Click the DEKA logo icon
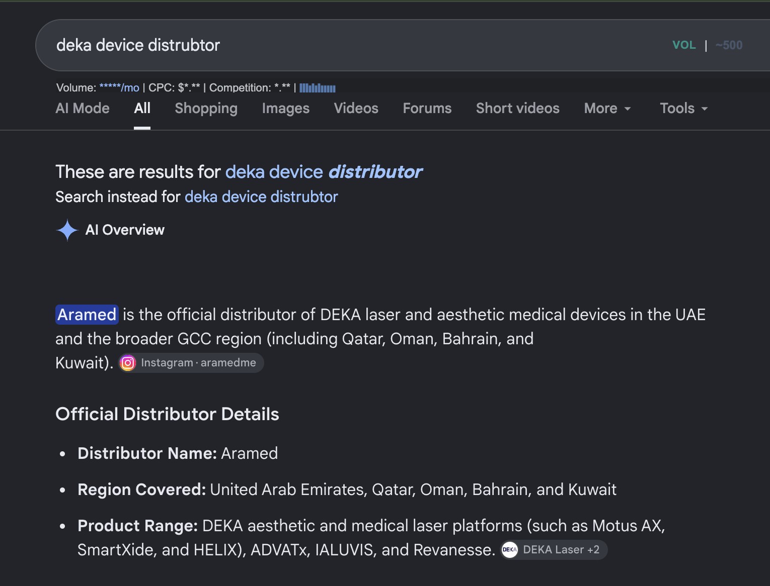The image size is (770, 586). [x=509, y=550]
